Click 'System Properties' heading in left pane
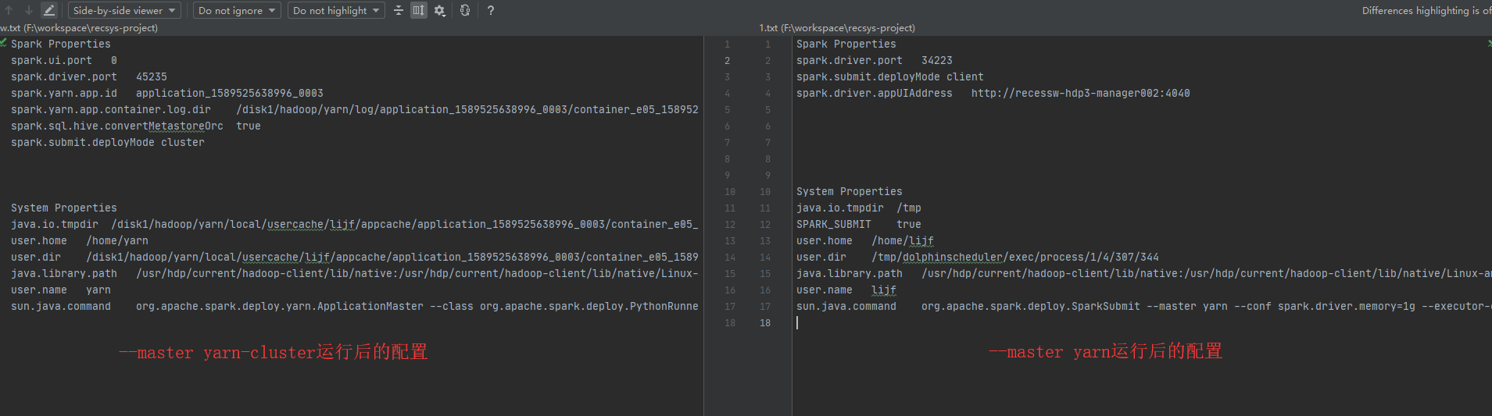The image size is (1492, 416). coord(64,208)
